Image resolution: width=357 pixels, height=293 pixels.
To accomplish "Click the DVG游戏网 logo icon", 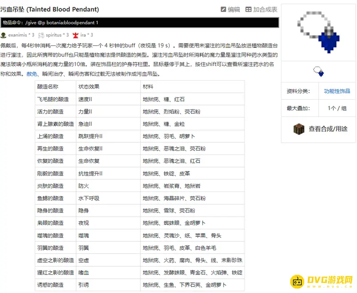I will pyautogui.click(x=298, y=281).
